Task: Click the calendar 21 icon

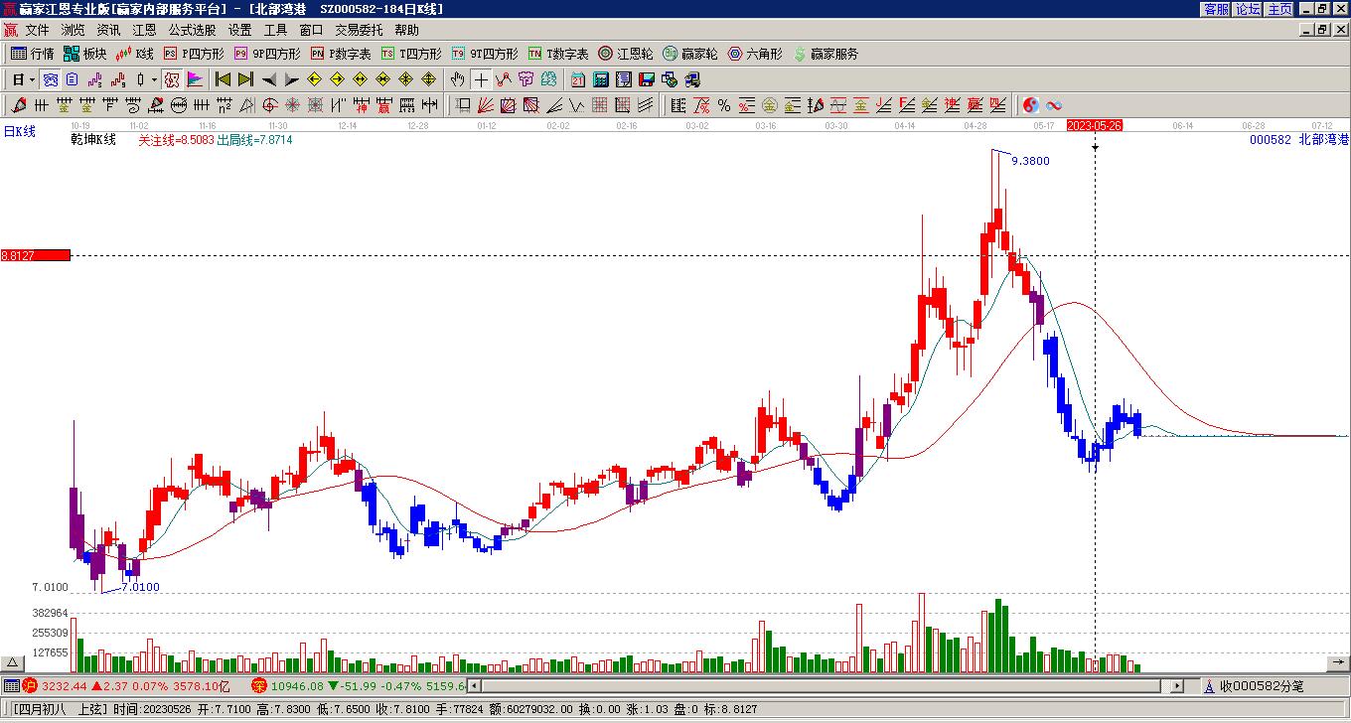Action: click(577, 79)
